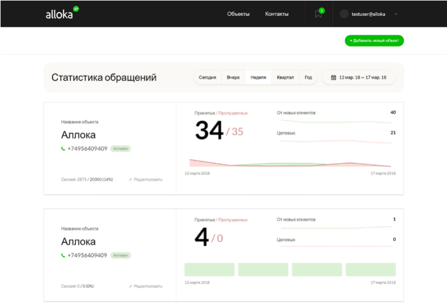Click the area chart in the first card
This screenshot has width=447, height=306.
tap(290, 163)
